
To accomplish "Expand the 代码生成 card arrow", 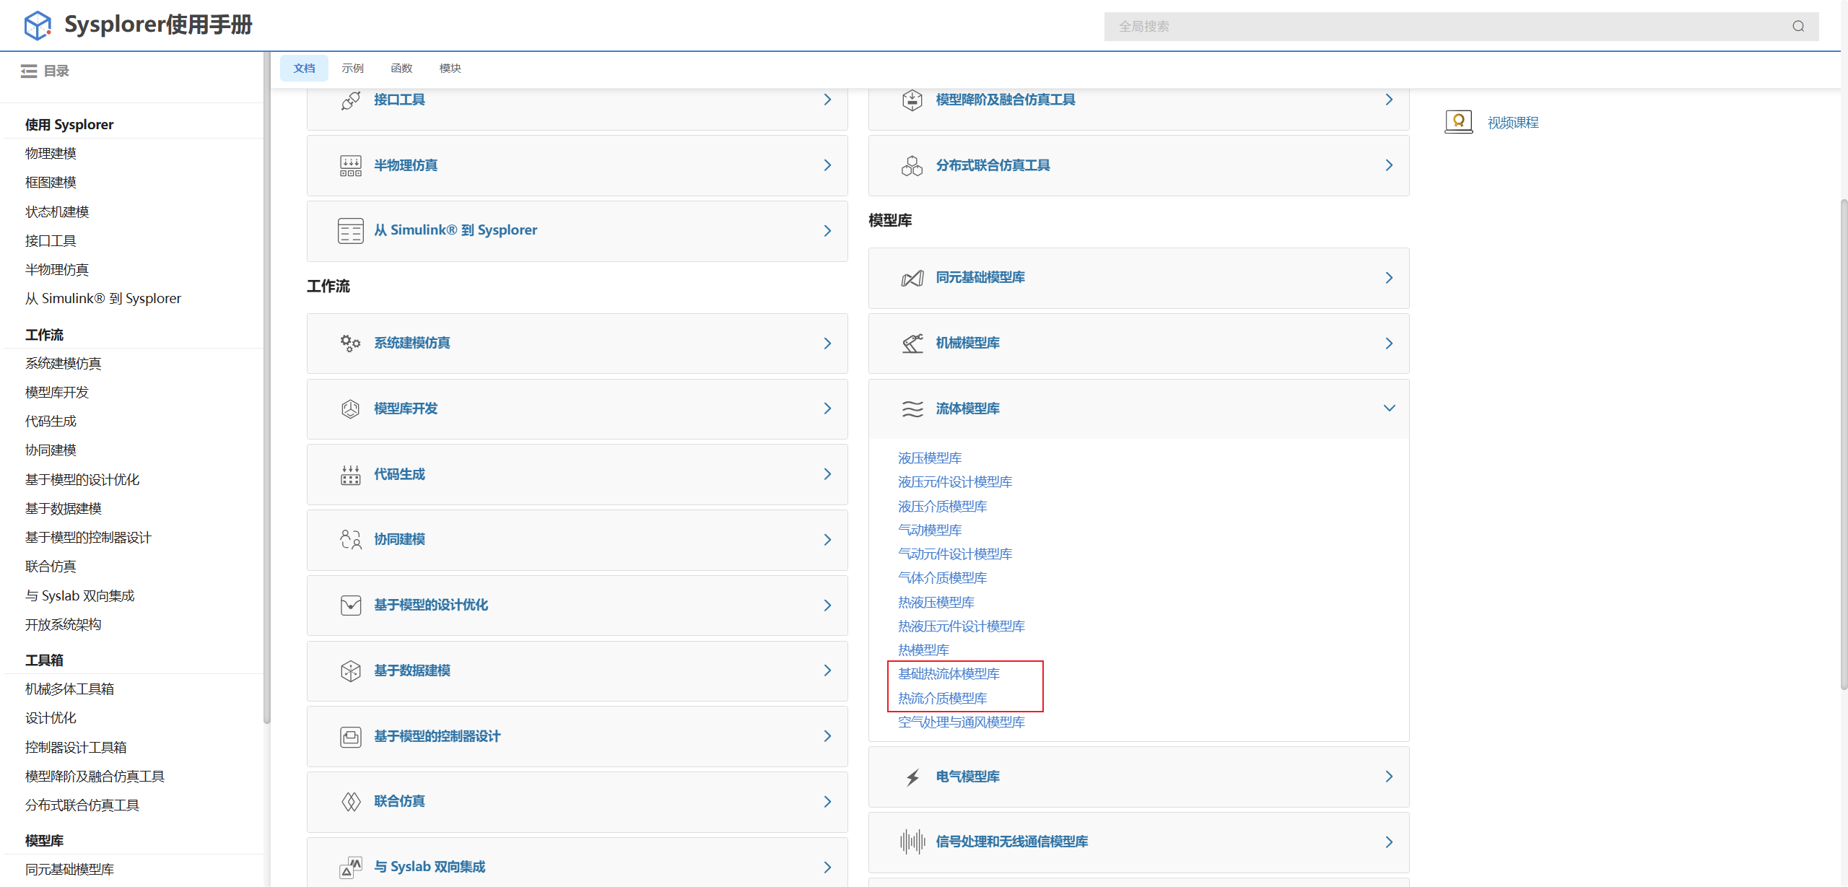I will coord(827,474).
